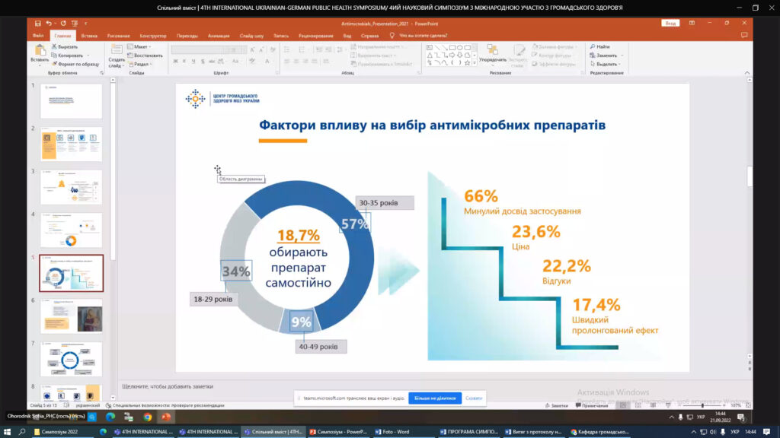
Task: Click the Вход sign-in button
Action: 670,24
